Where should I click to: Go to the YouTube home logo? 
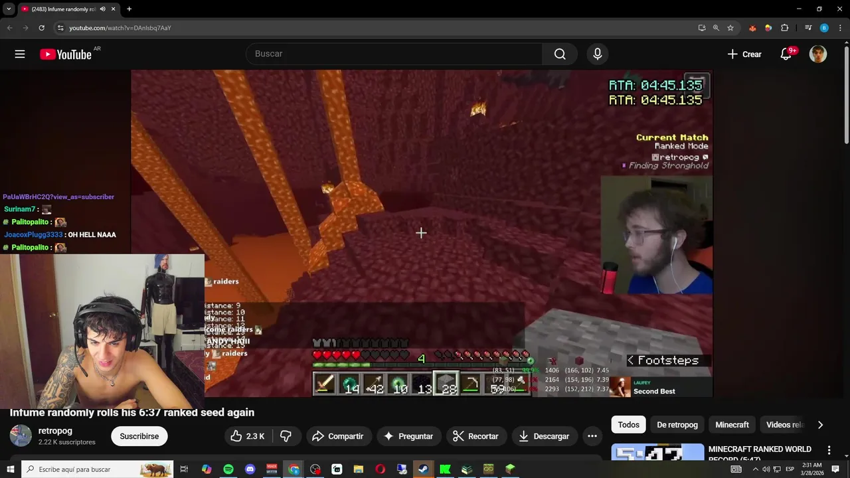click(65, 54)
